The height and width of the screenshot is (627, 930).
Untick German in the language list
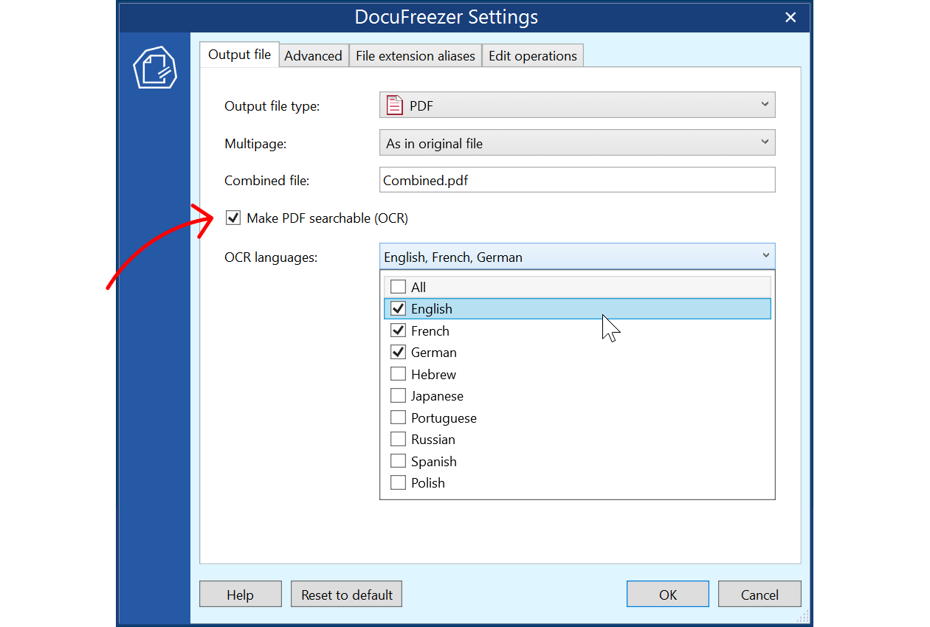pyautogui.click(x=399, y=352)
